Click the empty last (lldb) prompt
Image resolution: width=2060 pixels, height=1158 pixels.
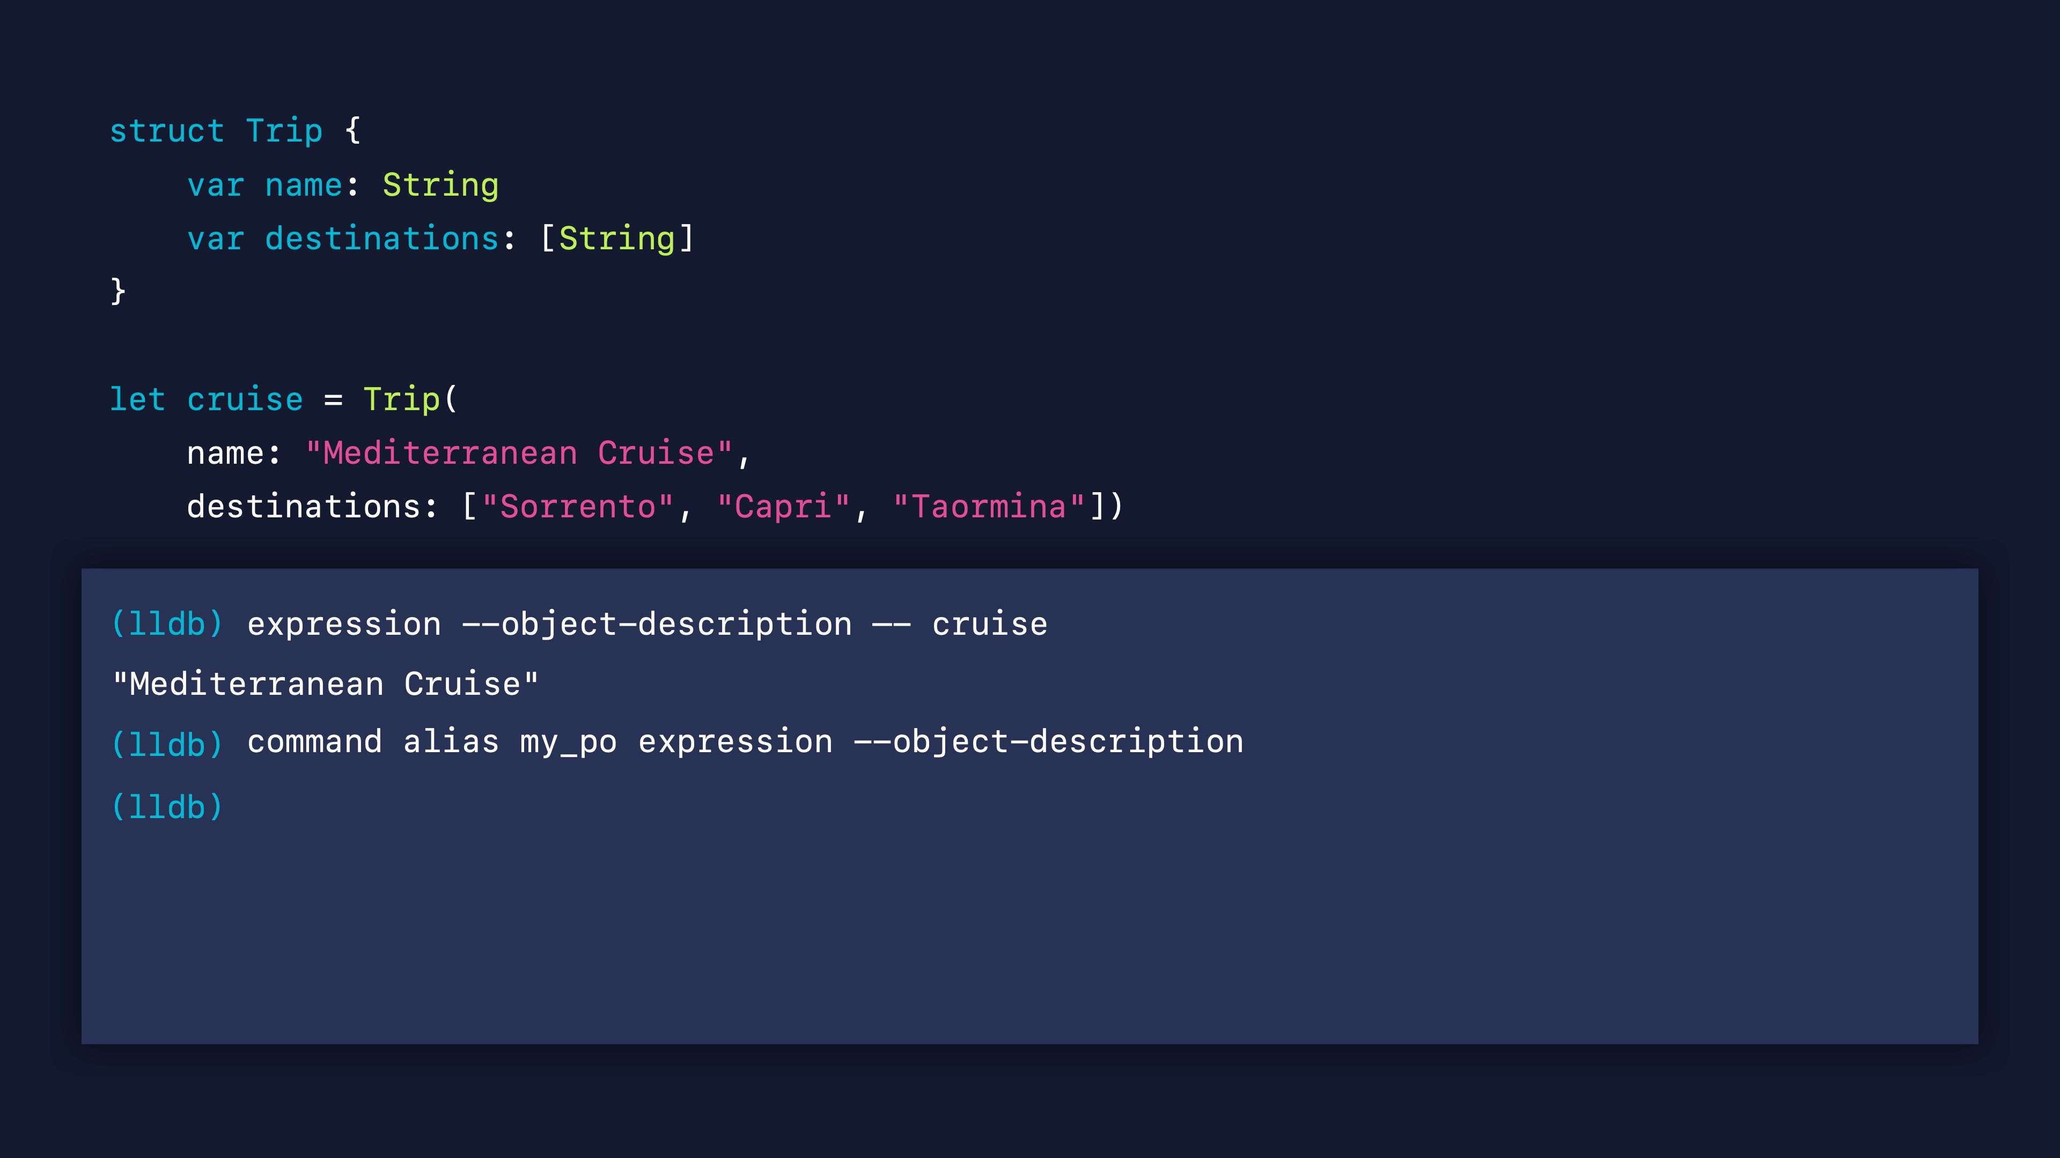click(167, 807)
